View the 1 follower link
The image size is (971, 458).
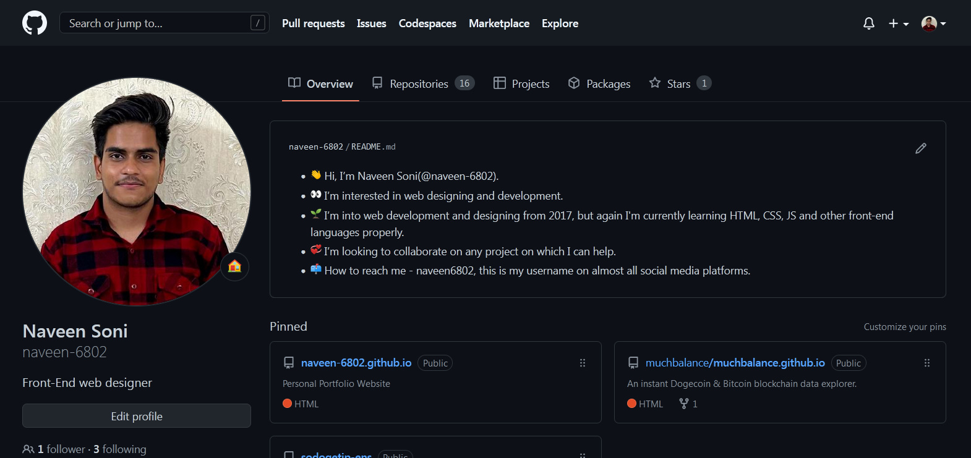click(61, 449)
